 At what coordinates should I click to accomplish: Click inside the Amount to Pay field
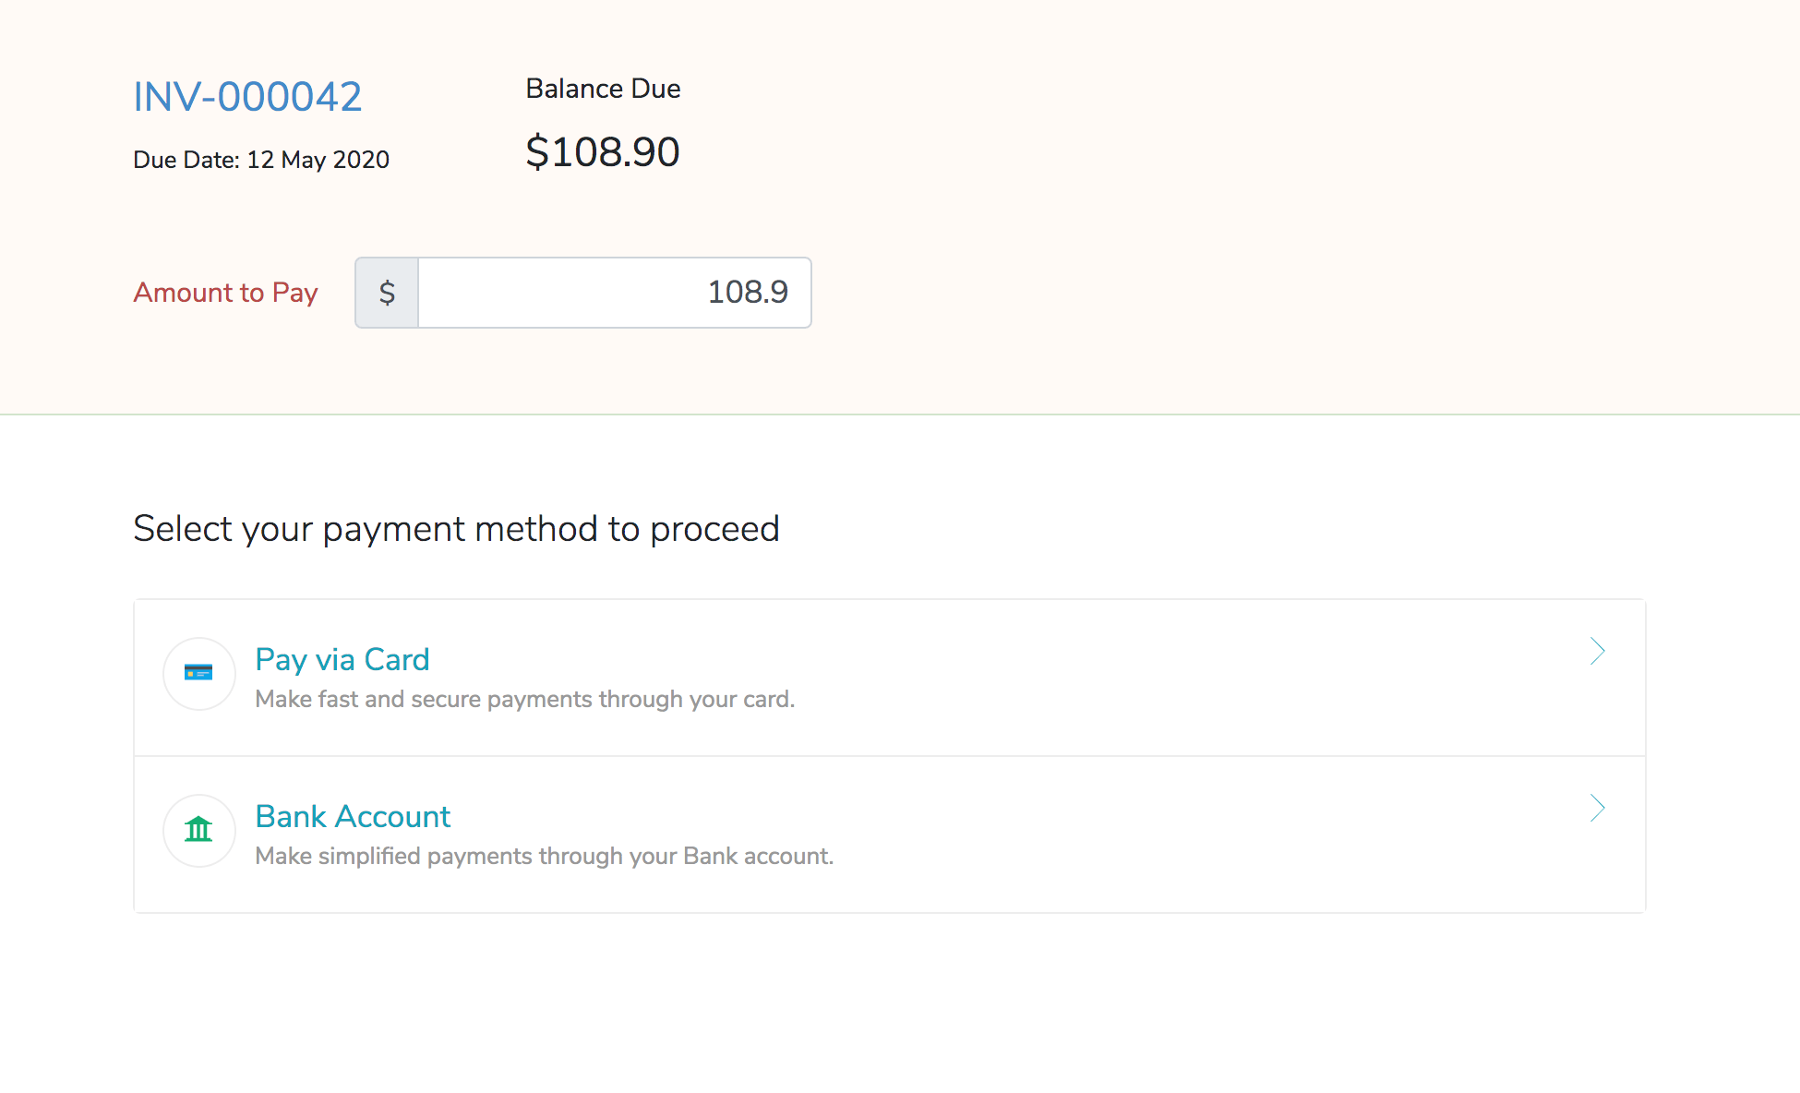(614, 293)
